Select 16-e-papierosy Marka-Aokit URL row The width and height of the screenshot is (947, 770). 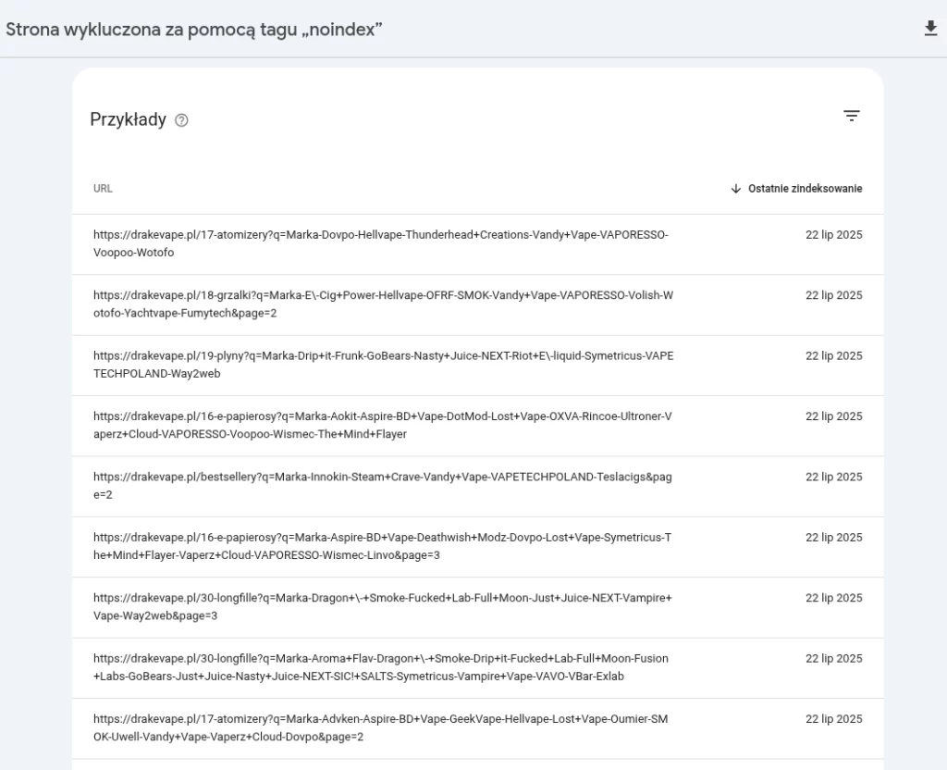click(x=382, y=425)
